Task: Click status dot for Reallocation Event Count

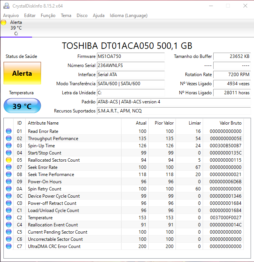Action: 9,225
